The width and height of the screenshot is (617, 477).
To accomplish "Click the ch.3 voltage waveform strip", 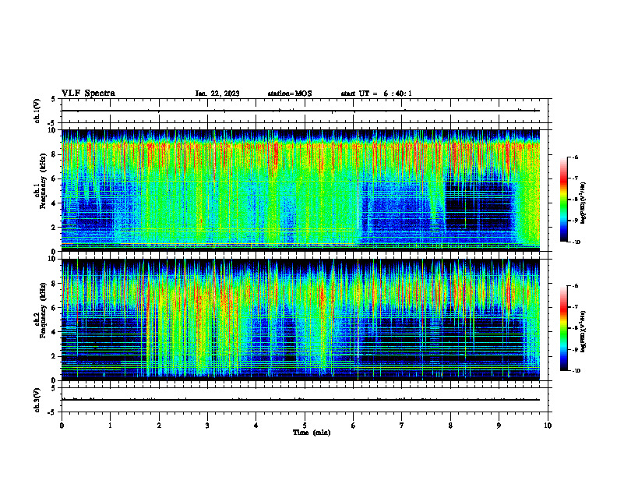I will point(305,400).
